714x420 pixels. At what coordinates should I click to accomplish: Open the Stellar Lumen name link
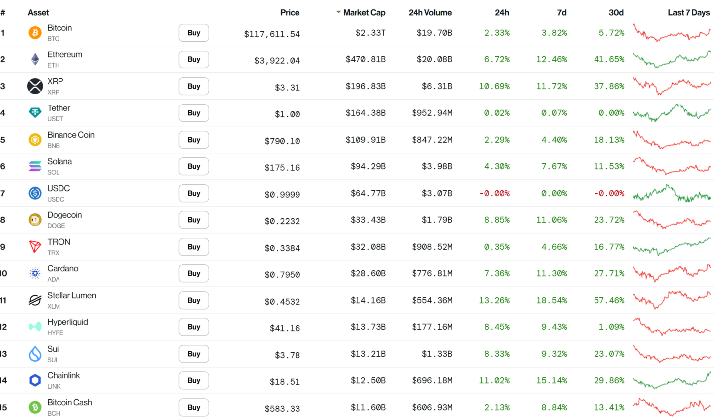(72, 295)
